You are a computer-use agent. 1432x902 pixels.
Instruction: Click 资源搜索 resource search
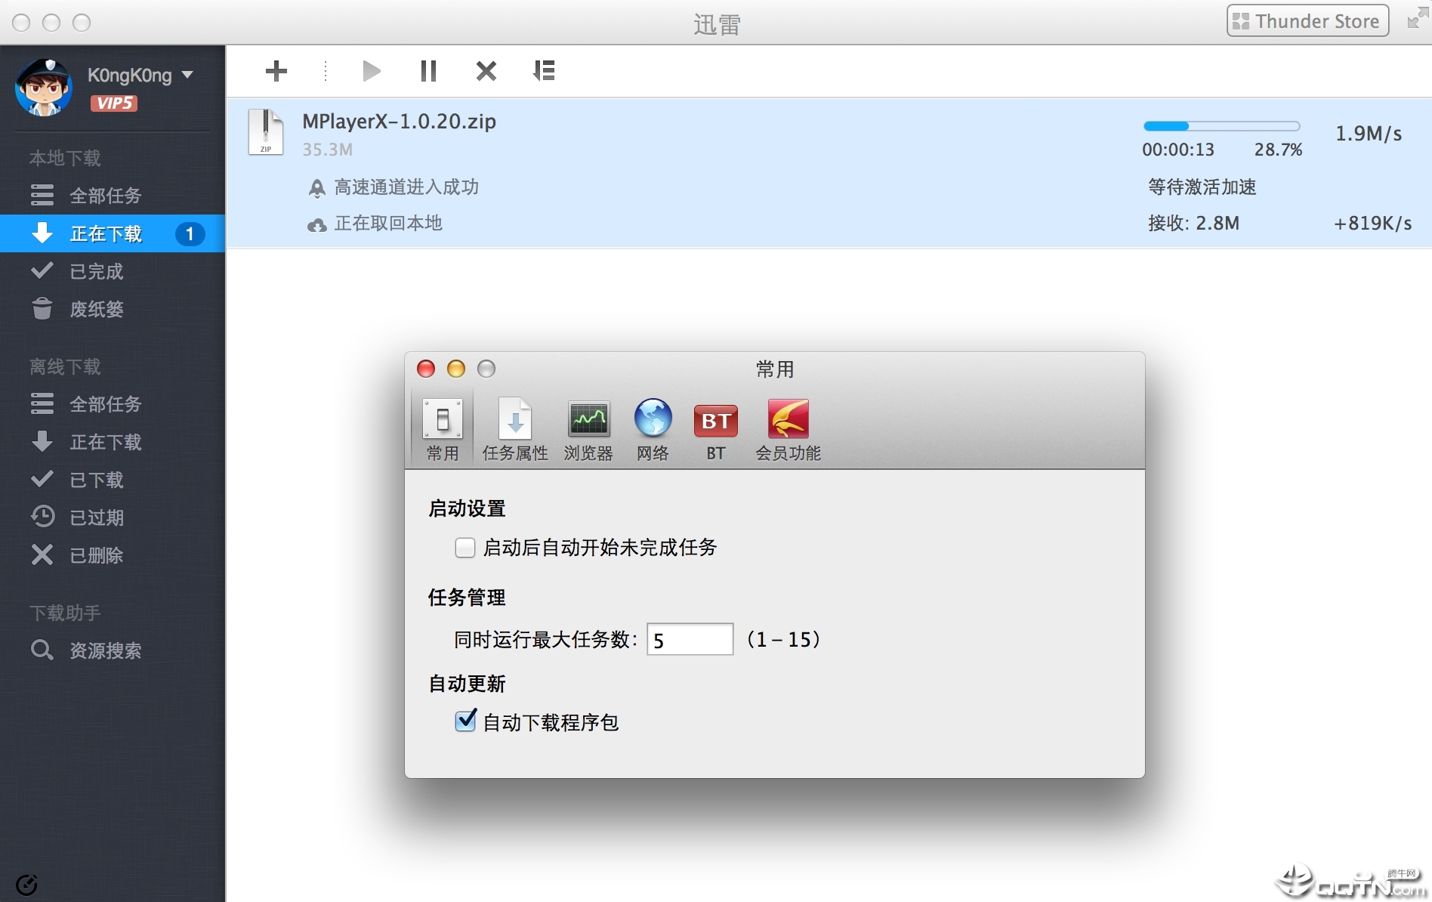click(x=104, y=650)
